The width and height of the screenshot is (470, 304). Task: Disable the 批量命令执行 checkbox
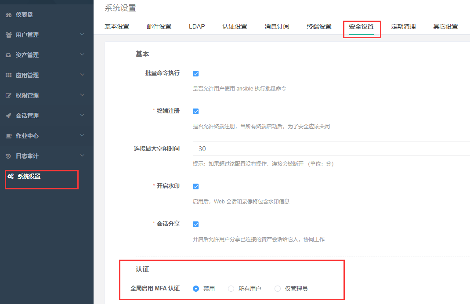click(x=195, y=73)
